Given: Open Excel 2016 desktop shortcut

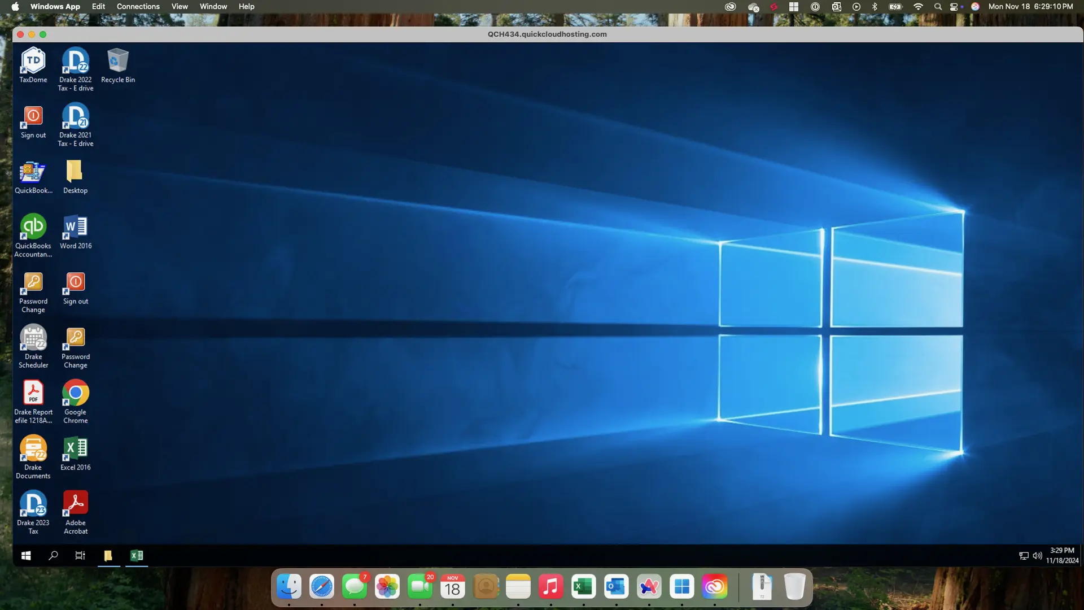Looking at the screenshot, I should click(75, 449).
